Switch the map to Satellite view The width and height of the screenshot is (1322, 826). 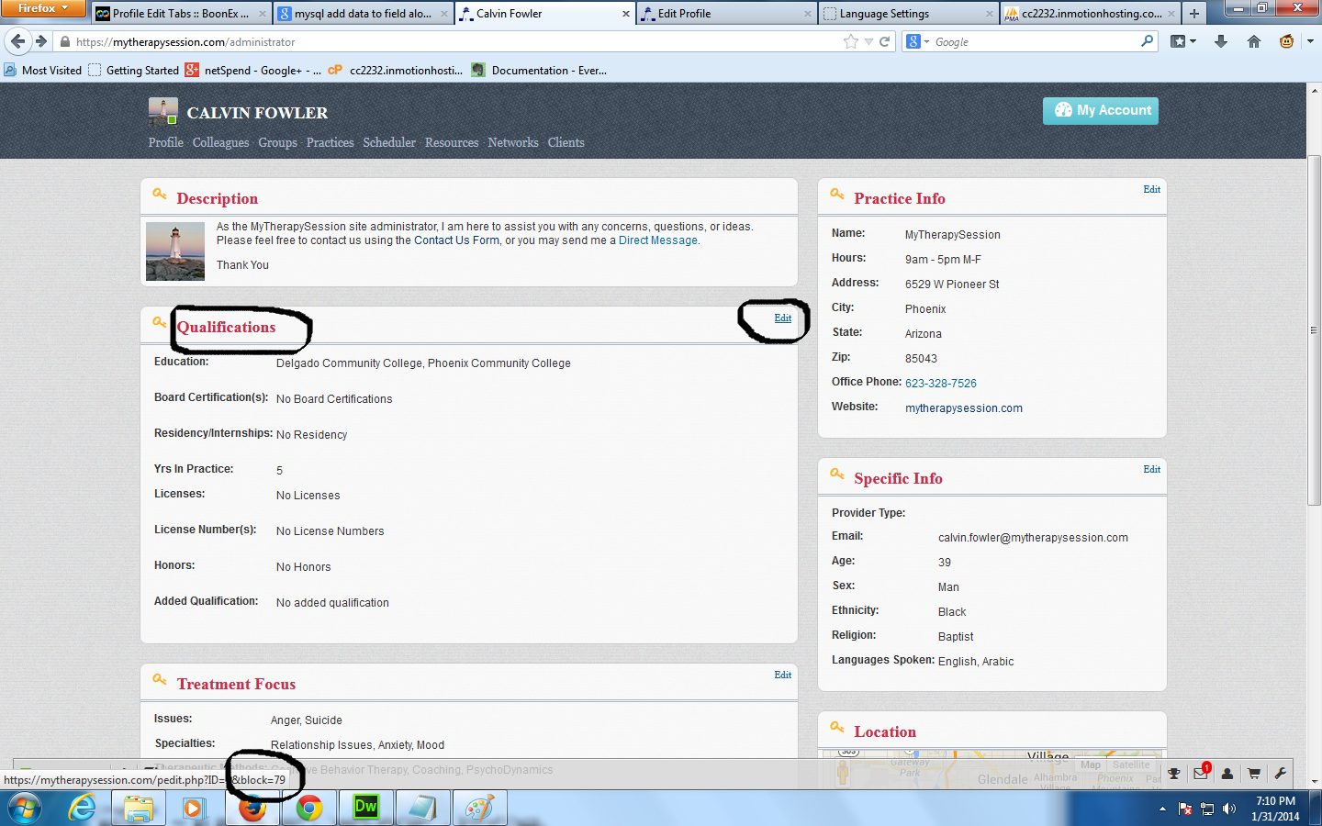[1131, 765]
